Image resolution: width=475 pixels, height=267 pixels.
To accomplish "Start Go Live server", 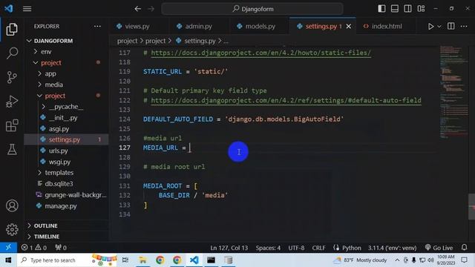I will tap(439, 248).
